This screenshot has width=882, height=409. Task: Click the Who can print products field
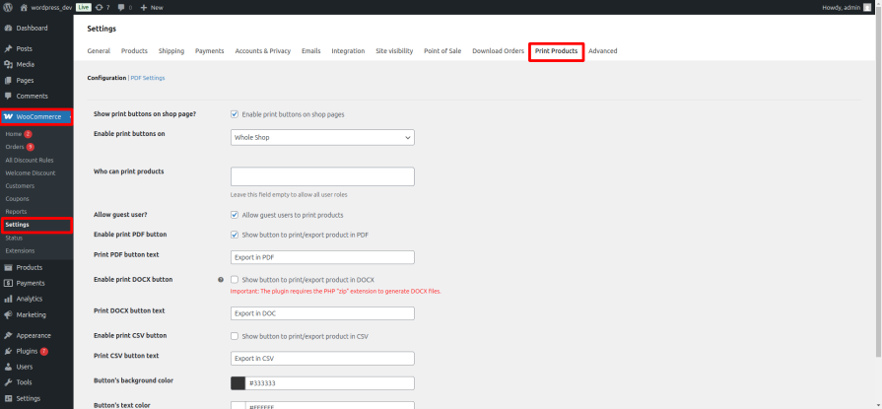coord(322,176)
